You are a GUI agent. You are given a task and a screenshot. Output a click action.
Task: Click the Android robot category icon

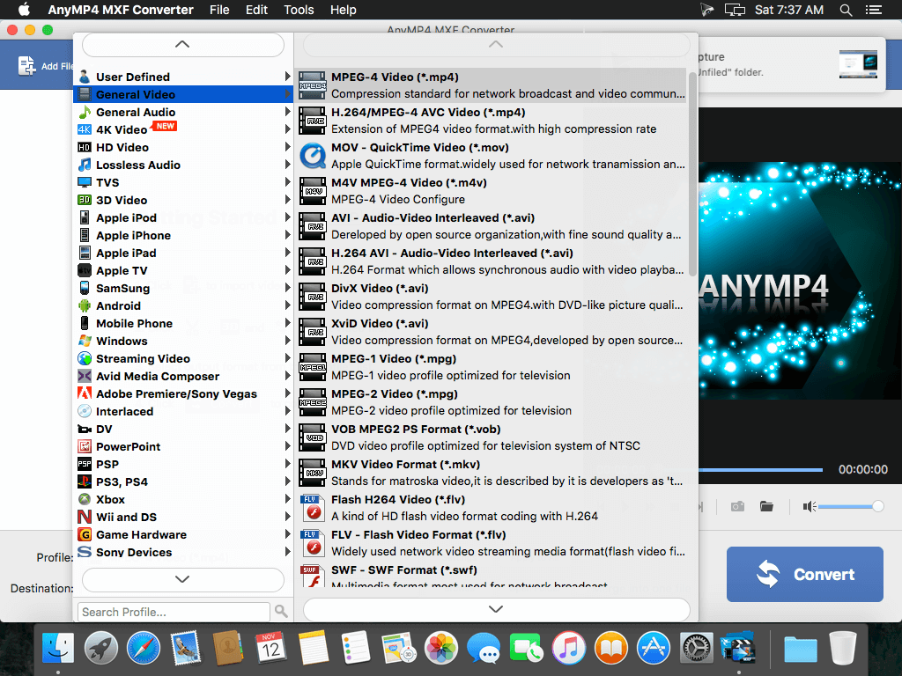(x=85, y=305)
